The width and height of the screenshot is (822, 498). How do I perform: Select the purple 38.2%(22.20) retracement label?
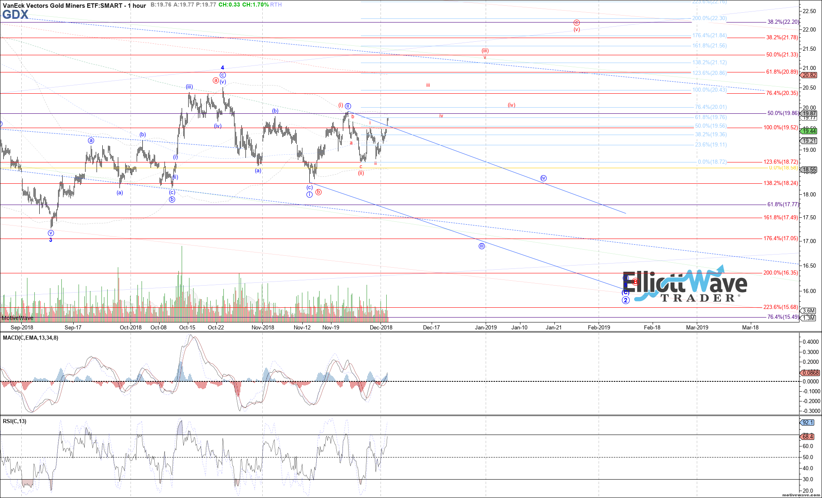[783, 22]
